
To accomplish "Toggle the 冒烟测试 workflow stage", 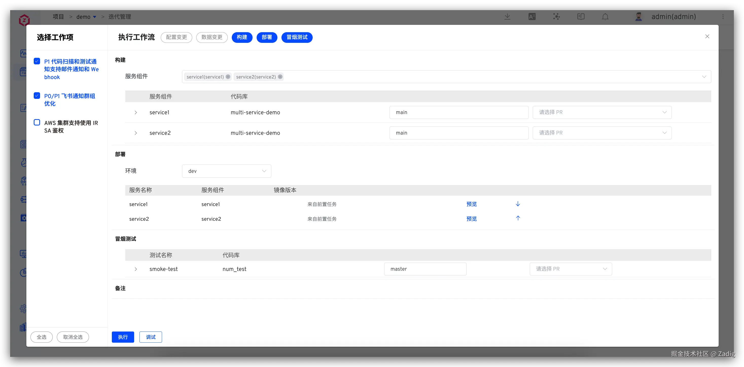I will [297, 37].
